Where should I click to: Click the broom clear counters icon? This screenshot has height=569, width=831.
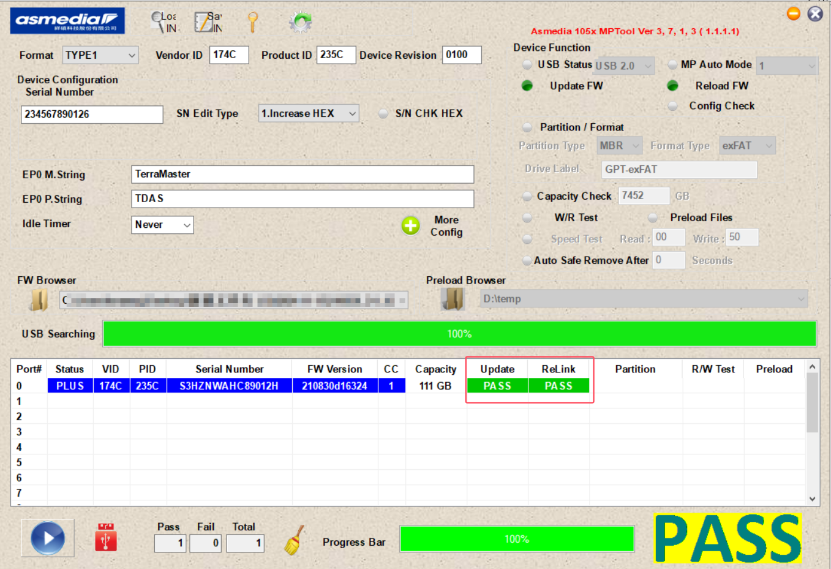295,541
